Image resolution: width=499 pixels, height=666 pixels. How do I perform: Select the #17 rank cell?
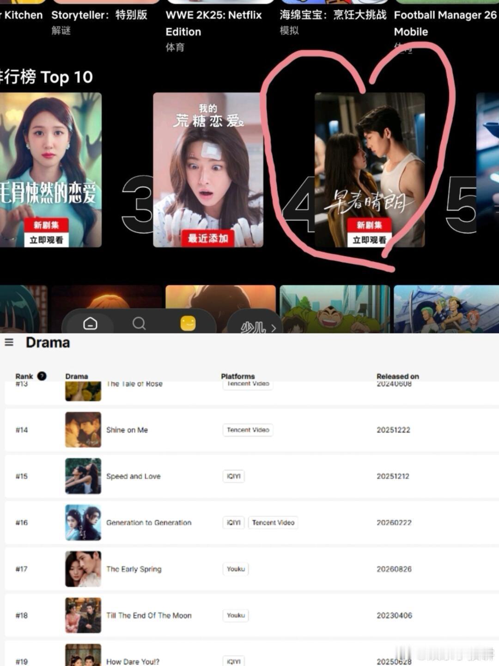[22, 569]
